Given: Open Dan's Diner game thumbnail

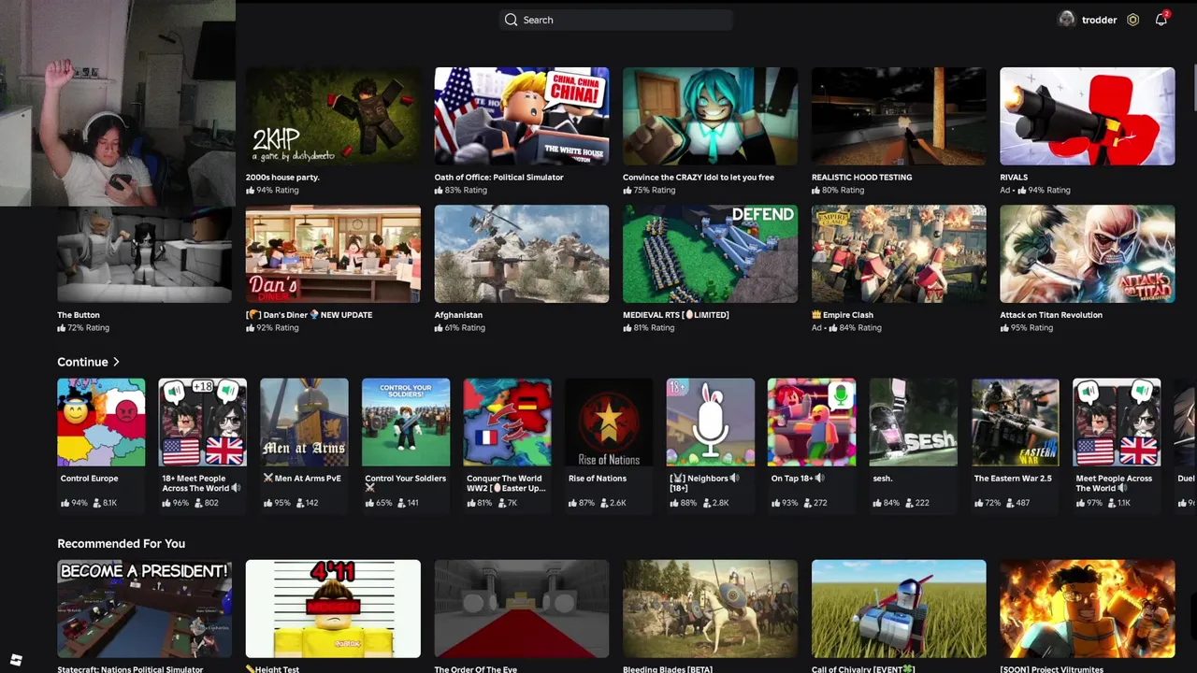Looking at the screenshot, I should 333,254.
